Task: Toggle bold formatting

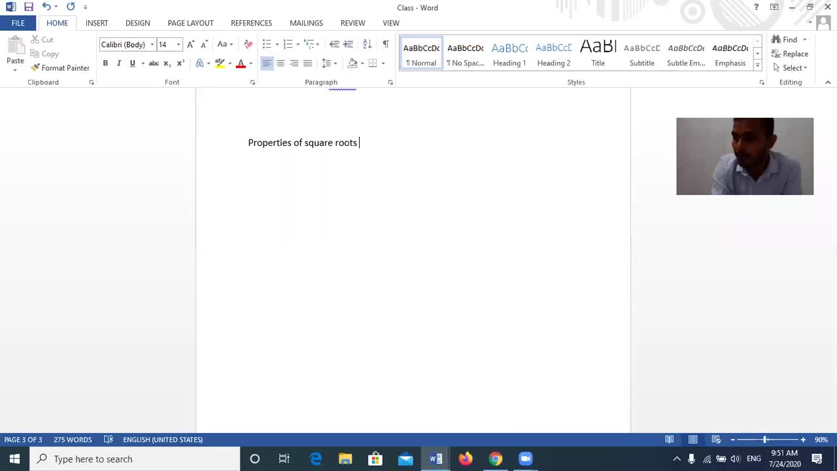Action: tap(105, 63)
